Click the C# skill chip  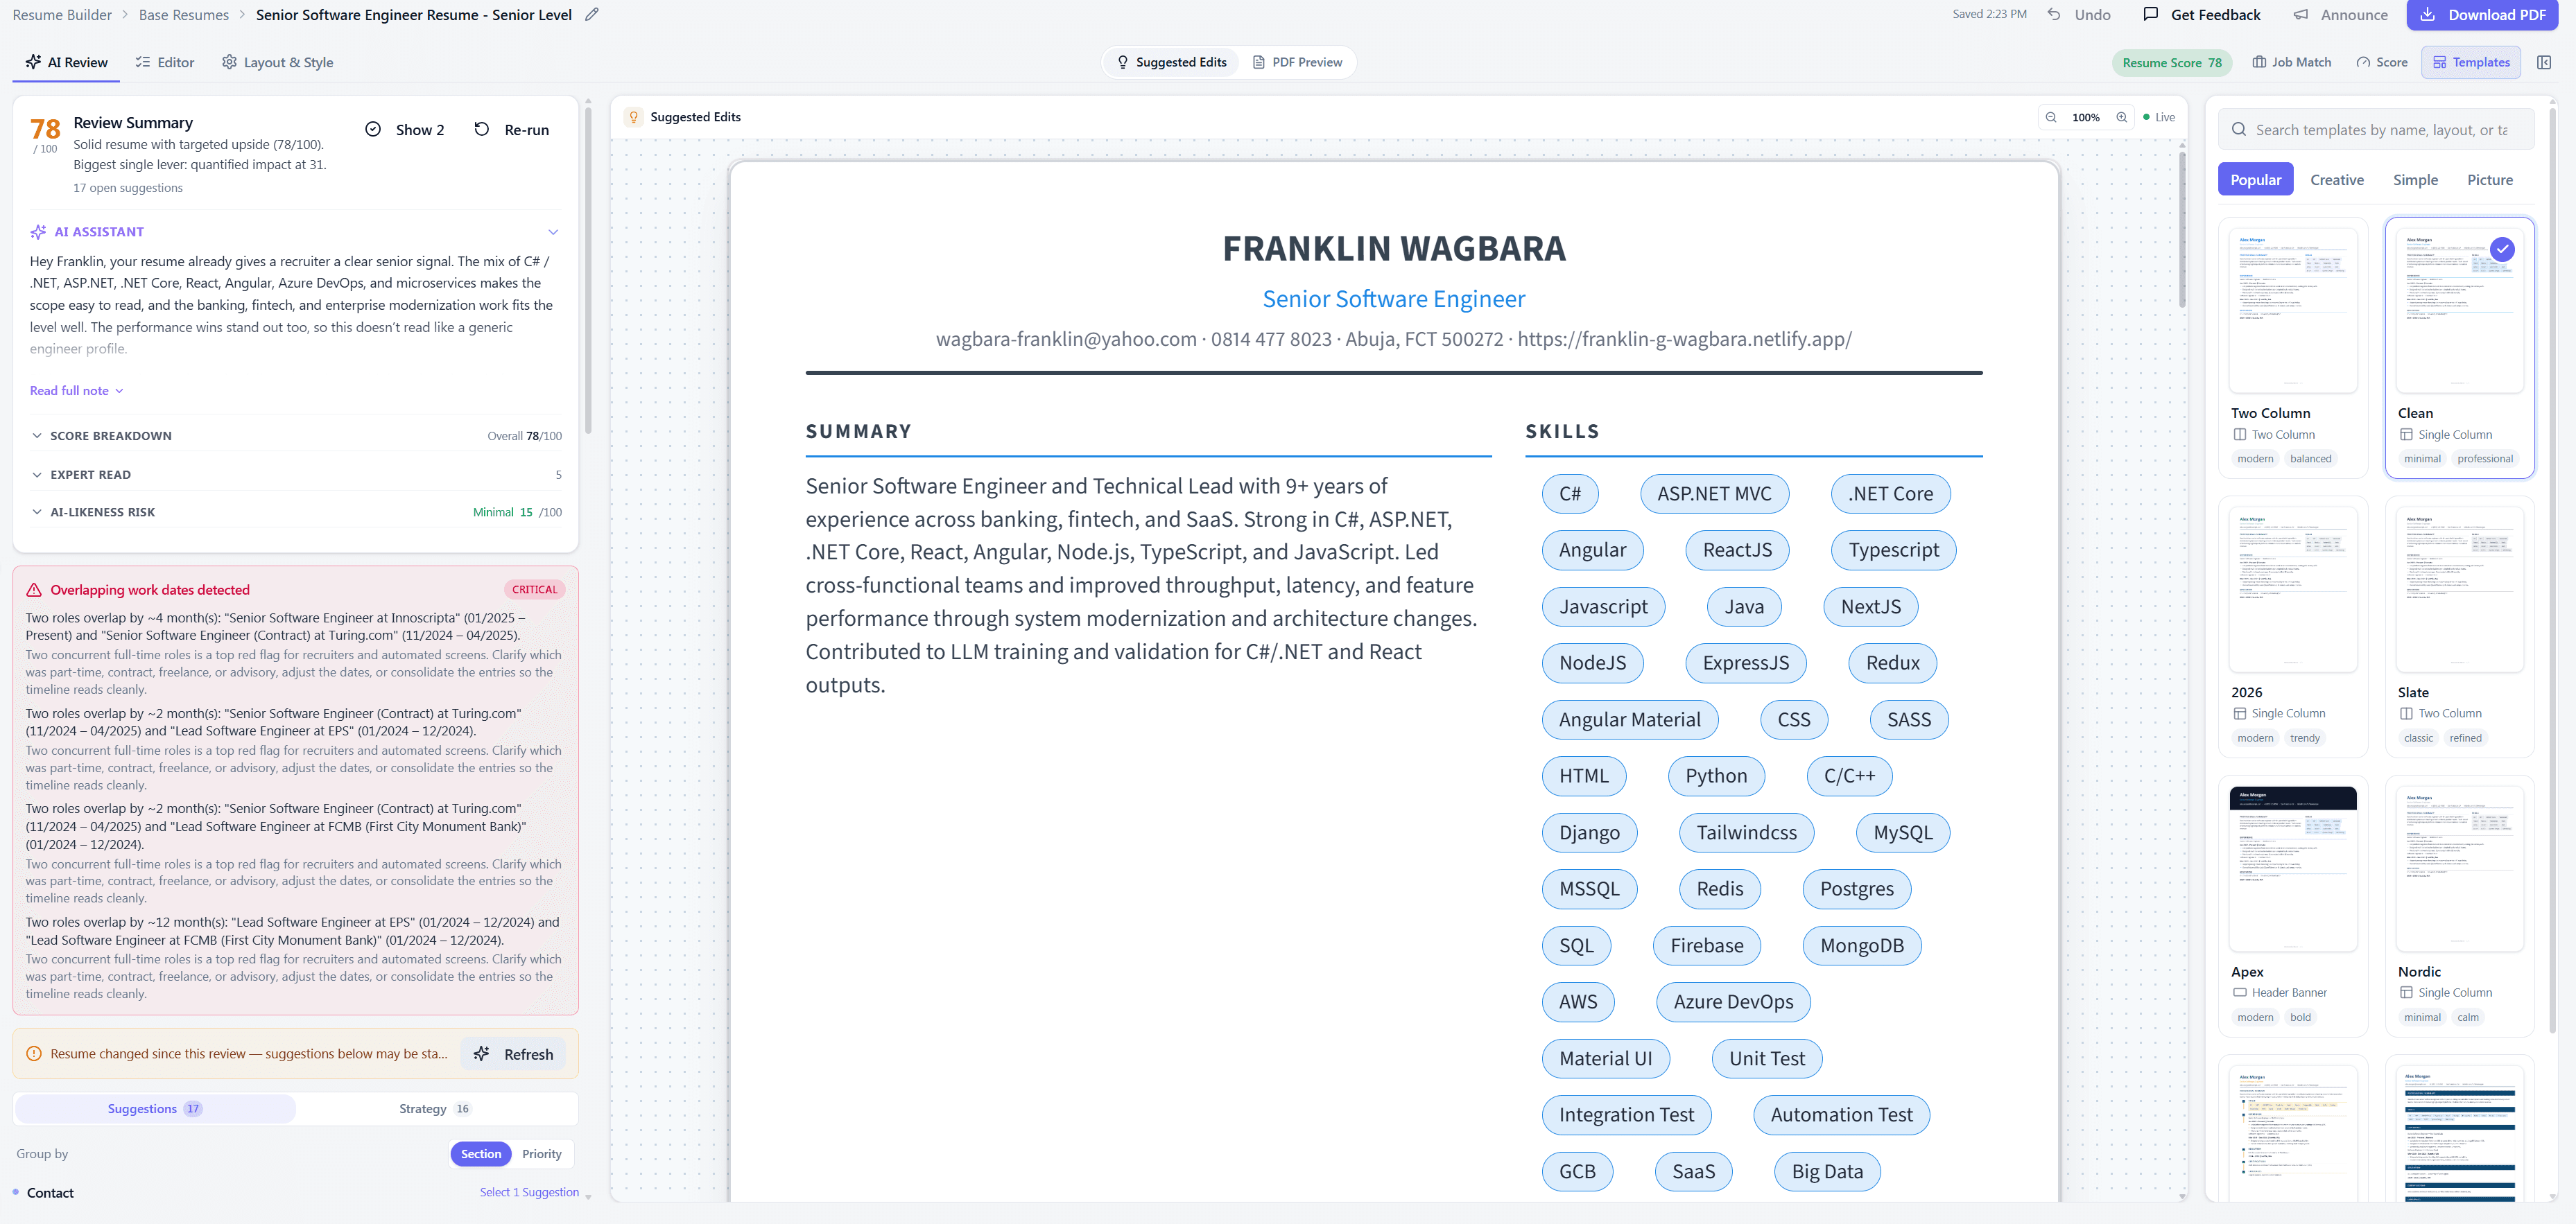pyautogui.click(x=1570, y=493)
